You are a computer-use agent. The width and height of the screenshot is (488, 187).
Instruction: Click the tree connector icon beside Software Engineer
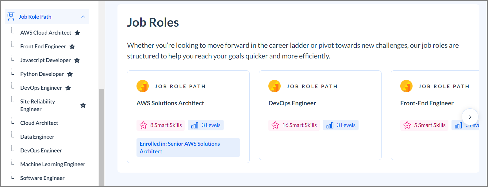(x=13, y=178)
